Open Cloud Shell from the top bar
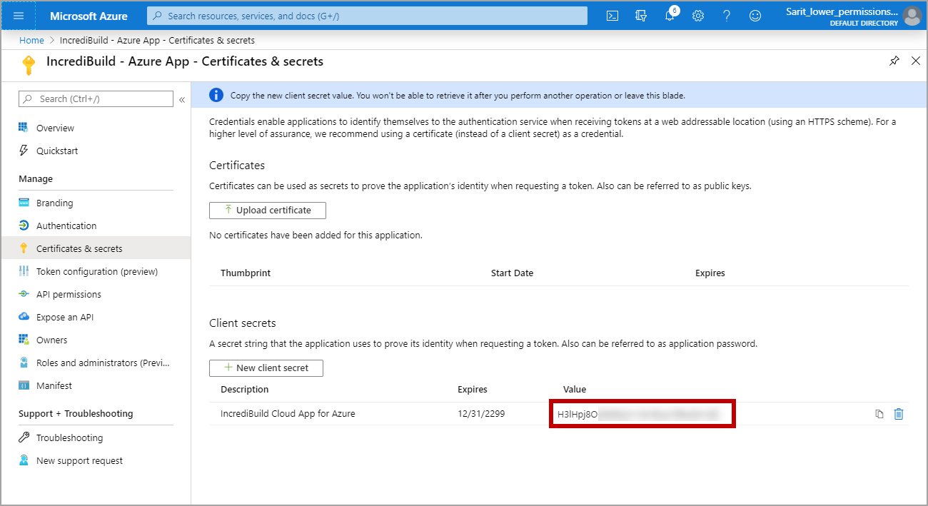This screenshot has height=506, width=928. 612,16
